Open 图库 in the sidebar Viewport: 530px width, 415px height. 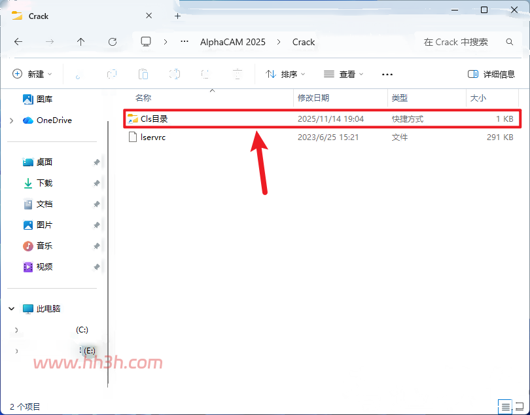click(37, 99)
